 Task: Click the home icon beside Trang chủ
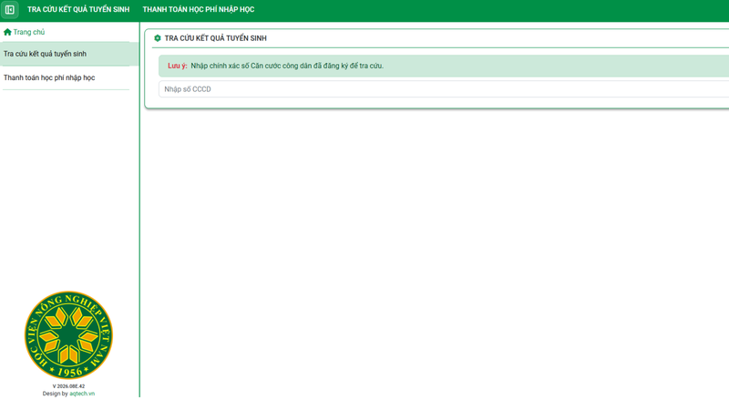click(7, 32)
